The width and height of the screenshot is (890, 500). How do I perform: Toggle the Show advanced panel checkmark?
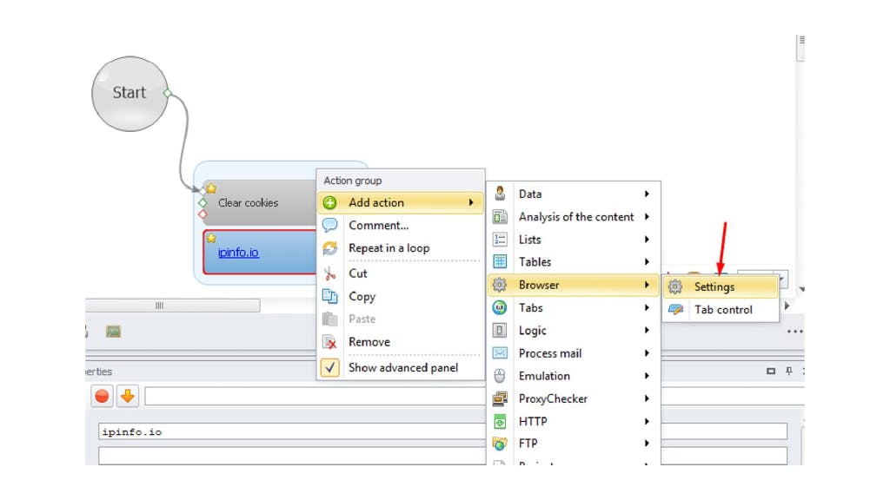[x=329, y=367]
